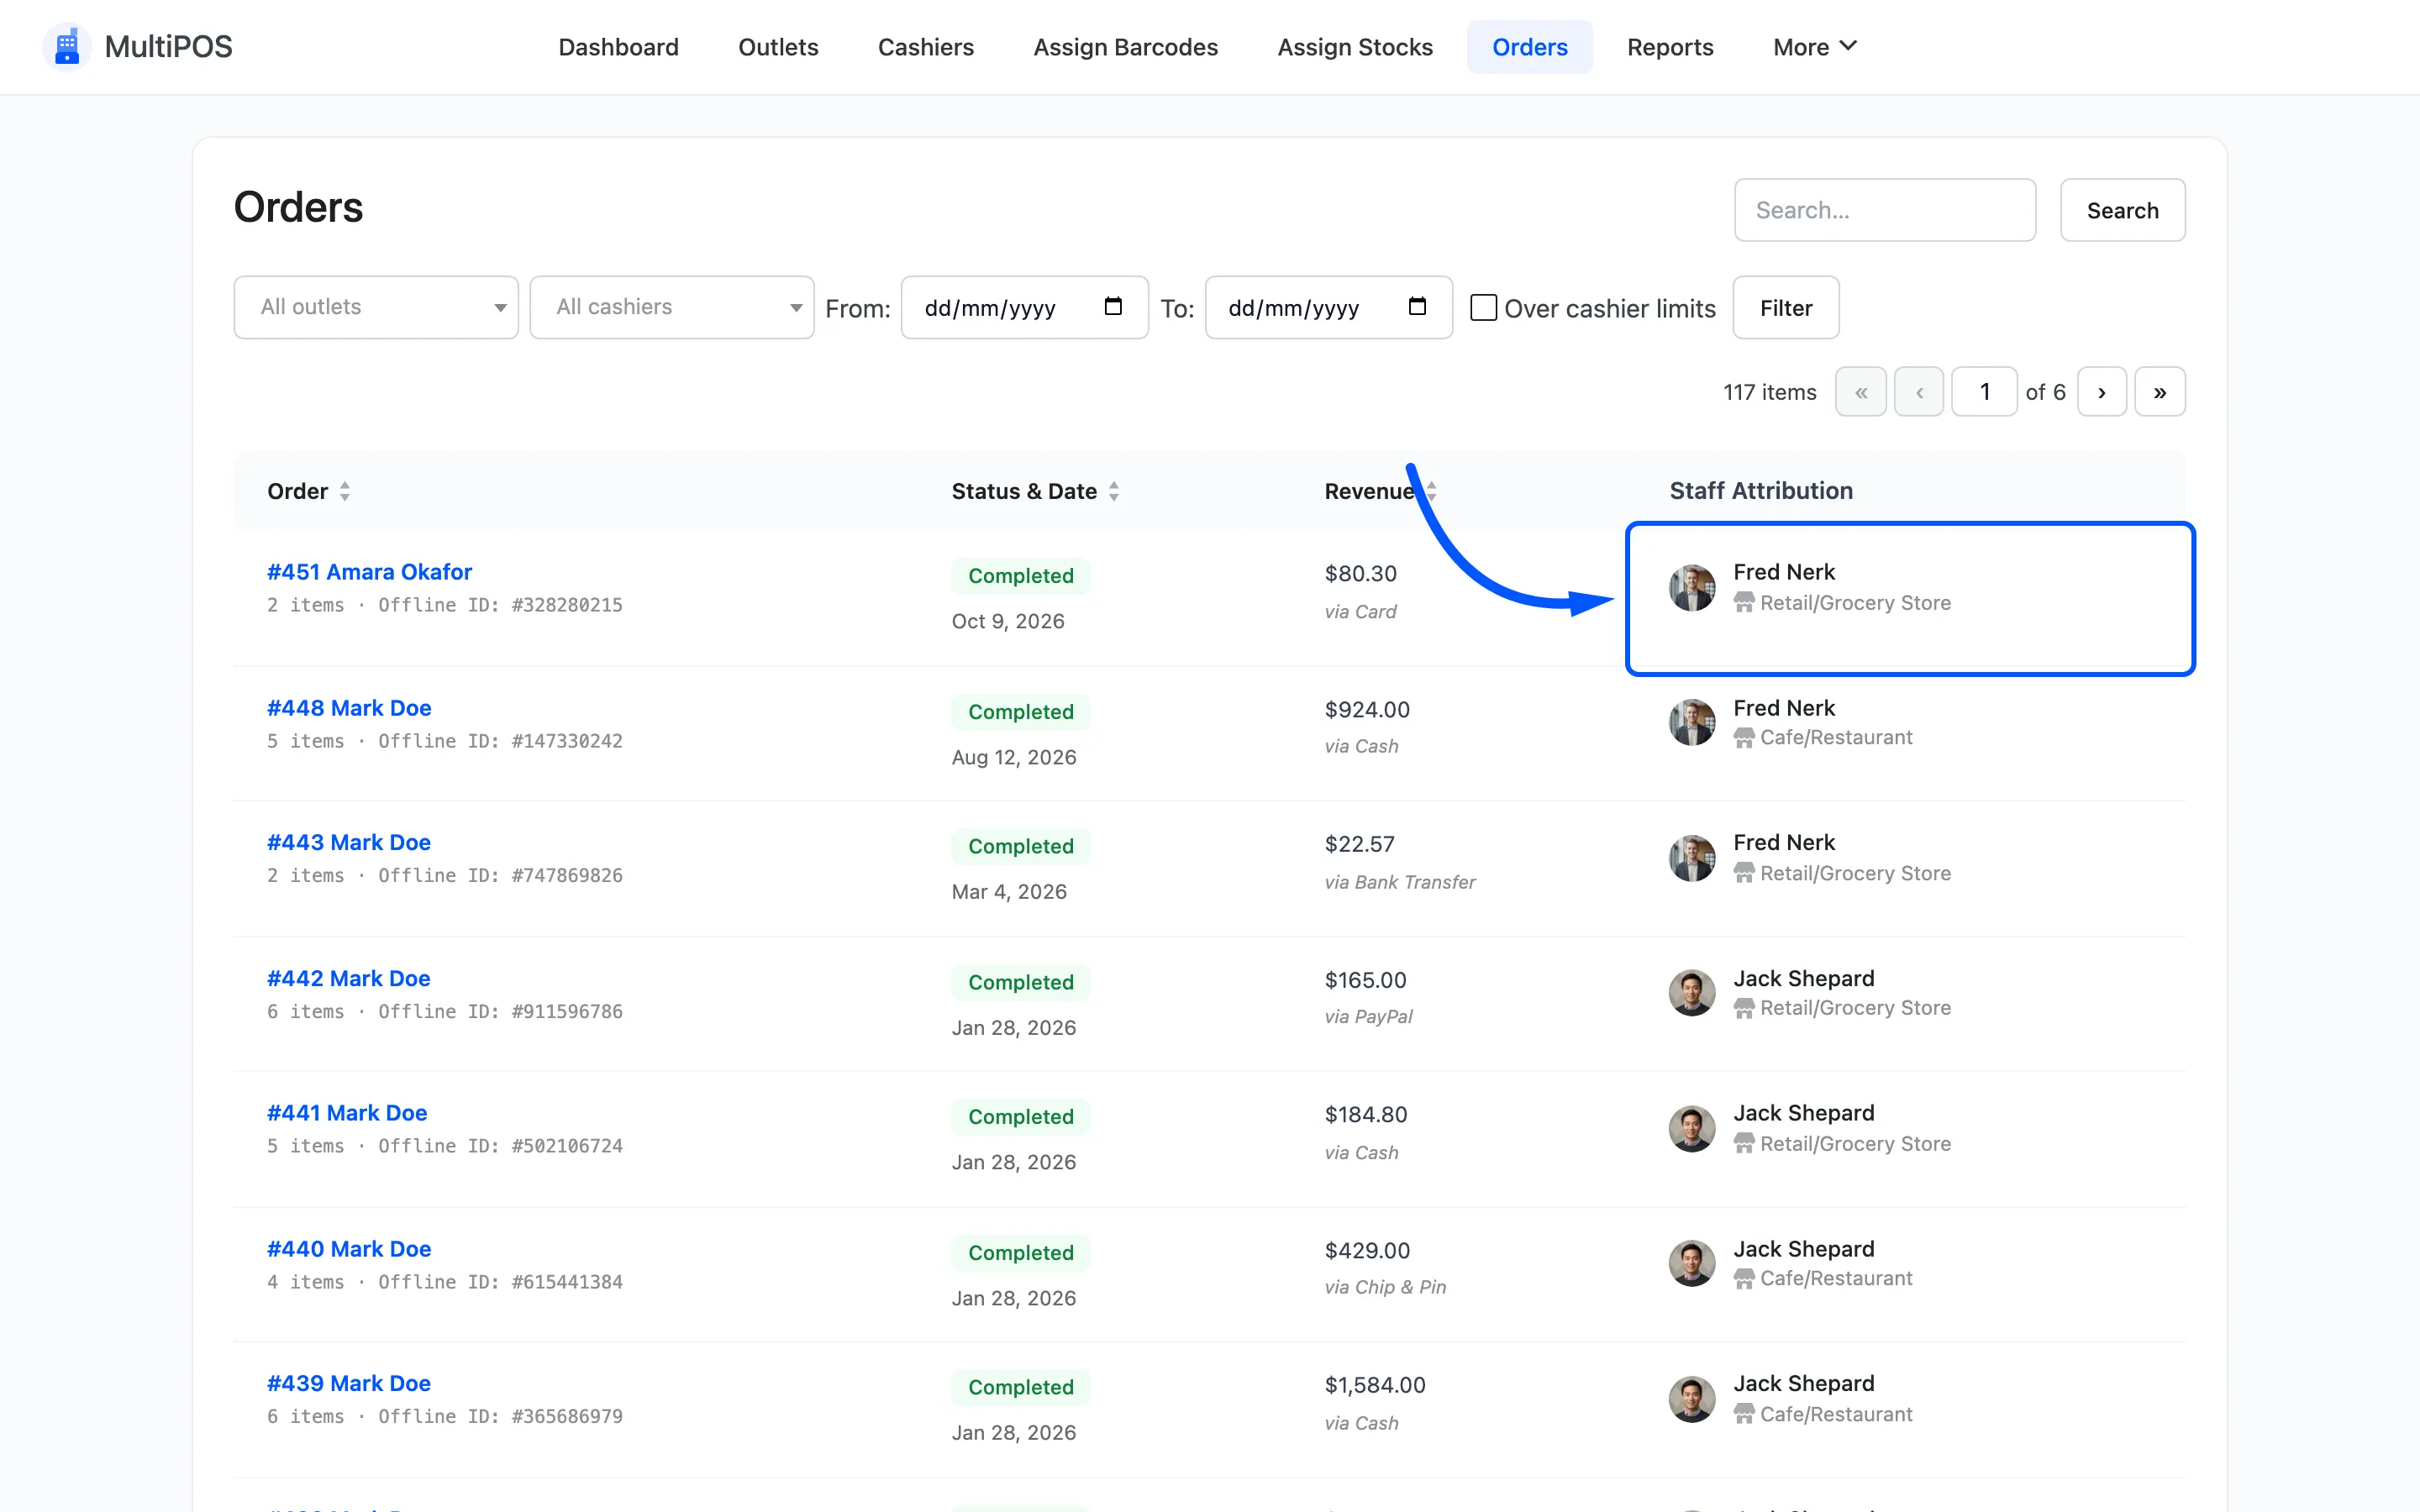Open Assign Barcodes tab

(1125, 47)
